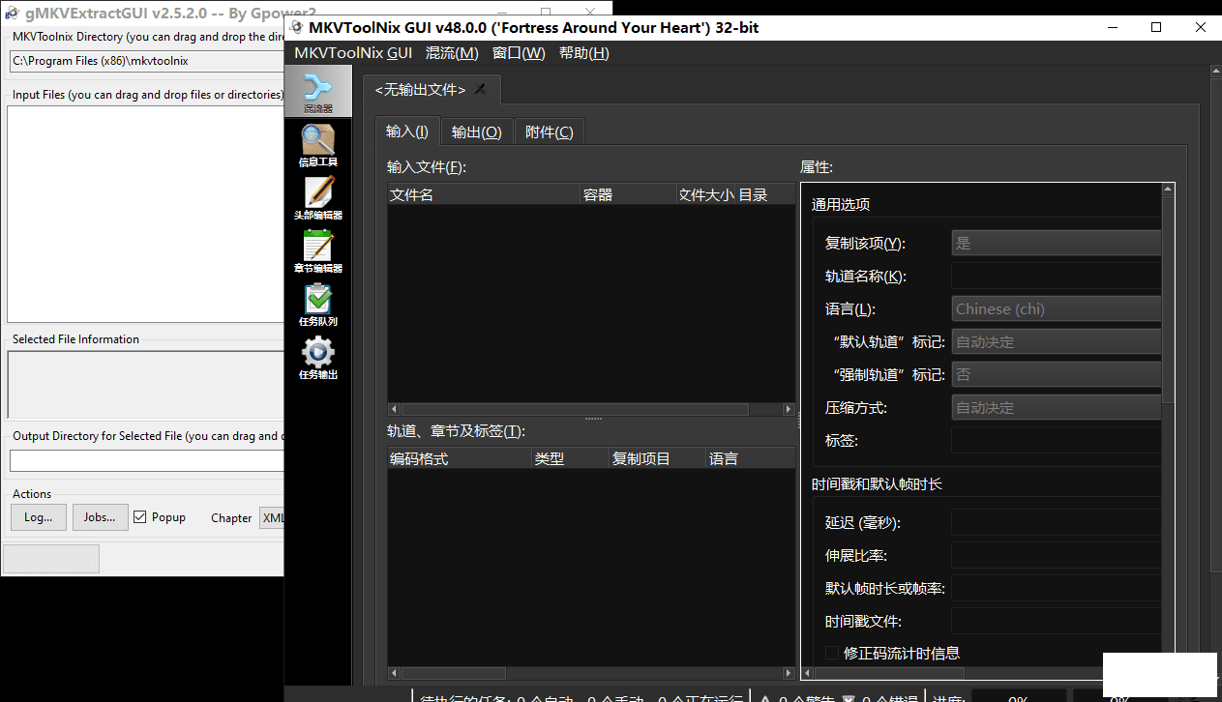1222x702 pixels.
Task: Open the 信息工具 info tool
Action: click(317, 145)
